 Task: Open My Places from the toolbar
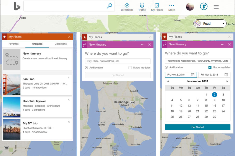point(157,7)
